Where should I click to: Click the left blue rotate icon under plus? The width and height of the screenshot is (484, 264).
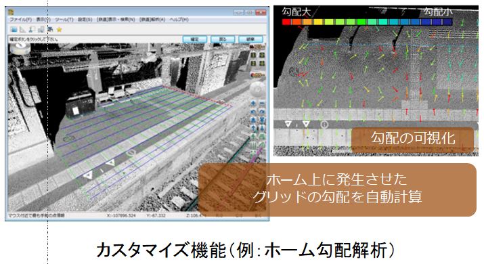253,112
